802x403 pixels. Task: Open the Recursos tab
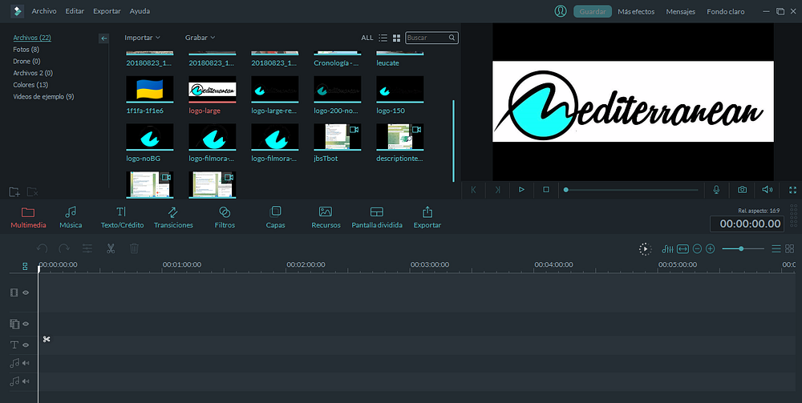326,218
